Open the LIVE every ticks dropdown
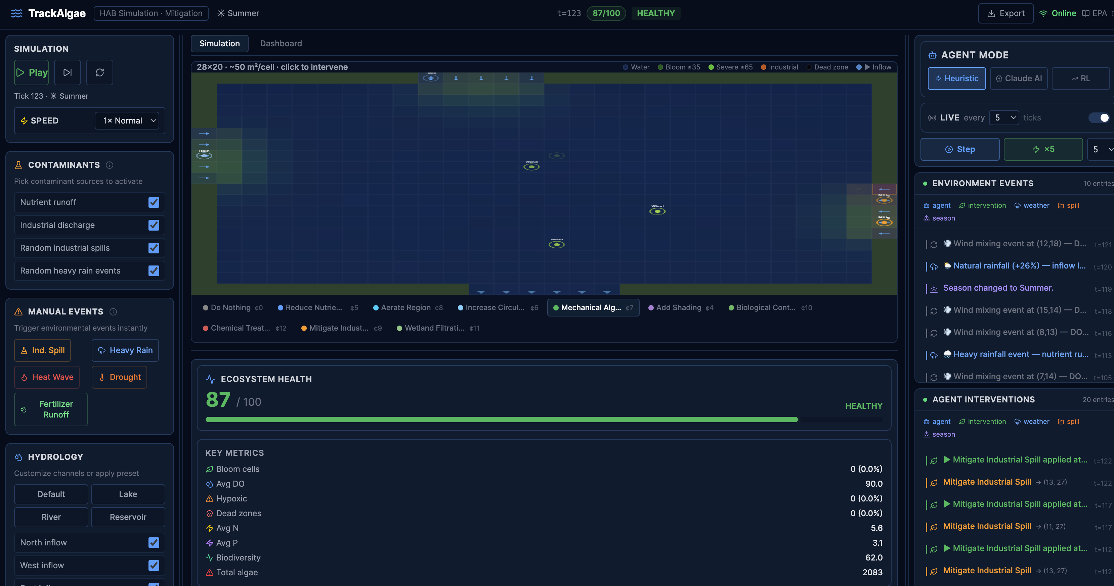The height and width of the screenshot is (586, 1114). click(x=1004, y=117)
